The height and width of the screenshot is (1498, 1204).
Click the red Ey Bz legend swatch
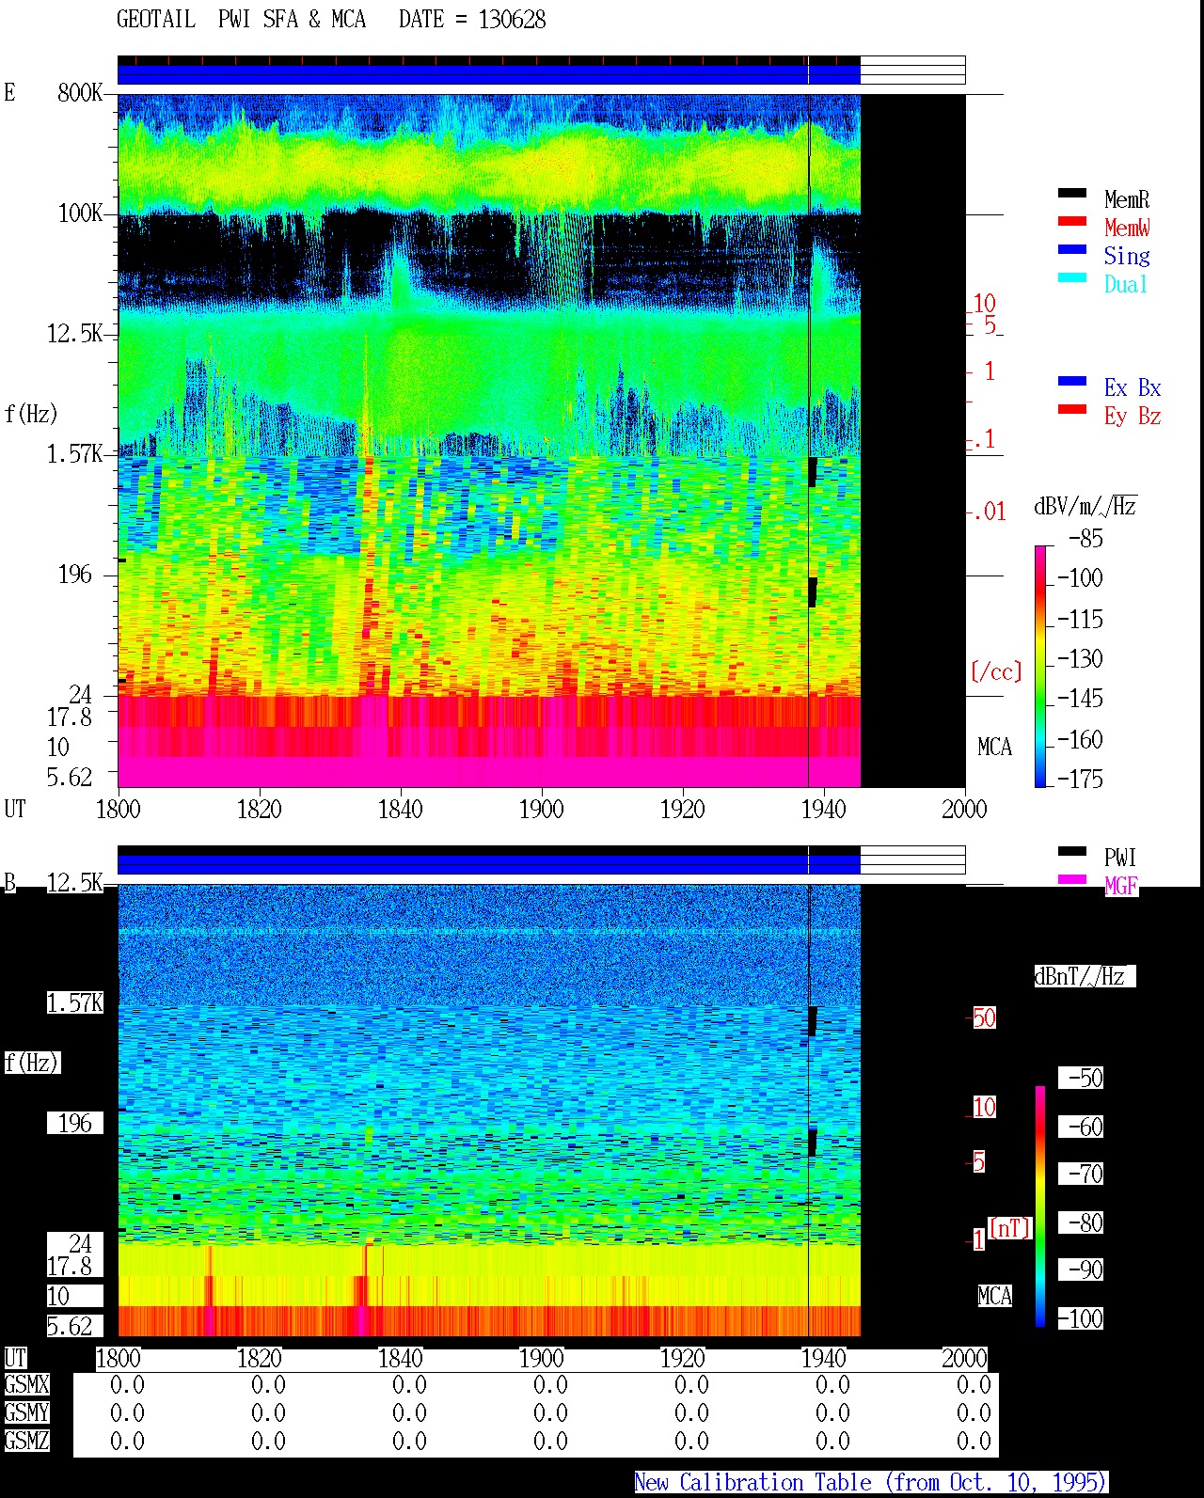pyautogui.click(x=1072, y=409)
